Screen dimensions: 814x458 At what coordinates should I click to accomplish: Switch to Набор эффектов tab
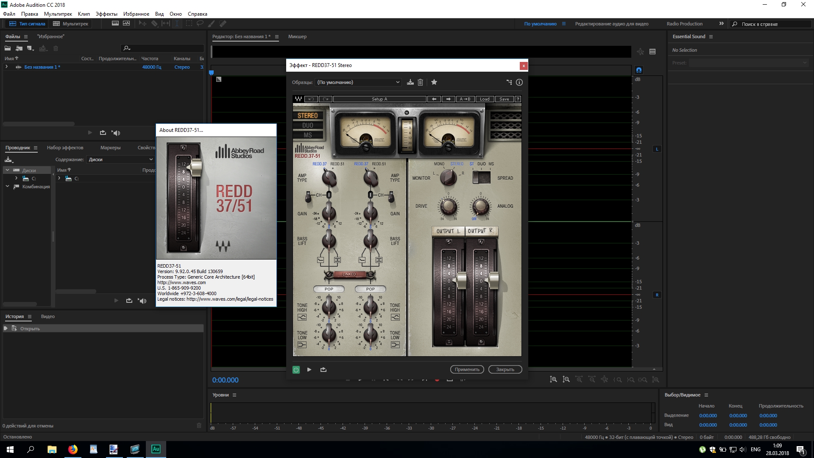(65, 148)
